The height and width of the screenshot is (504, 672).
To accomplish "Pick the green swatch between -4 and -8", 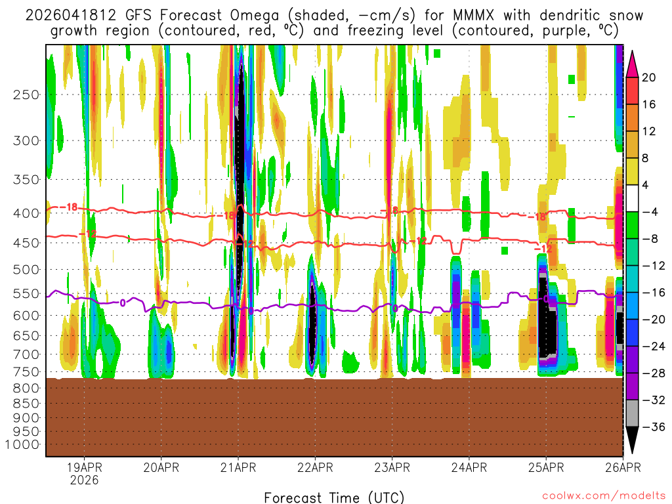I will pyautogui.click(x=633, y=225).
